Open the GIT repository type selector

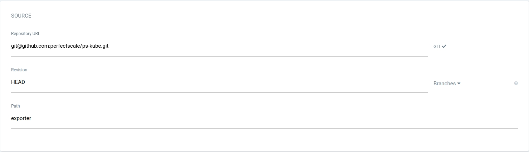coord(440,46)
